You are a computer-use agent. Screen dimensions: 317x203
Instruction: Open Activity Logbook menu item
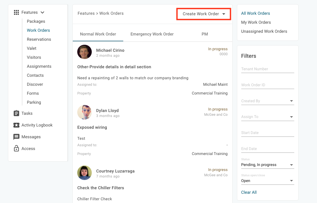37,125
